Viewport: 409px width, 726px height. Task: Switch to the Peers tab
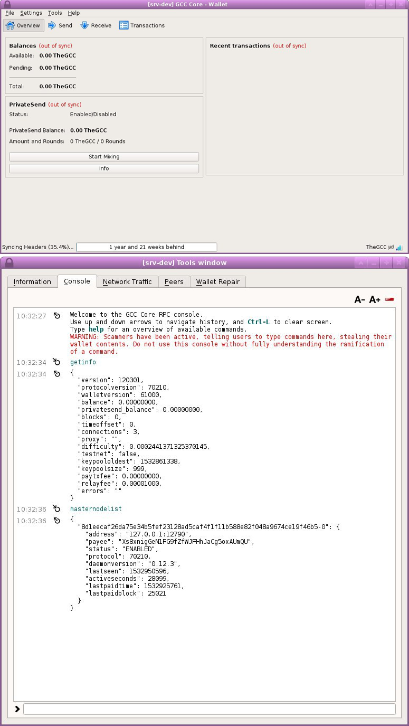click(x=174, y=282)
